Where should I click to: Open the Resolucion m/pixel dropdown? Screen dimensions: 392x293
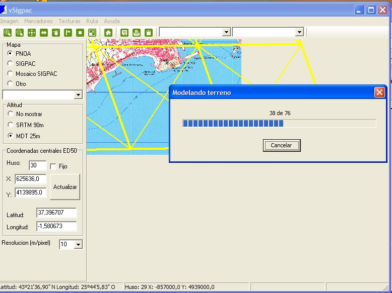click(78, 245)
